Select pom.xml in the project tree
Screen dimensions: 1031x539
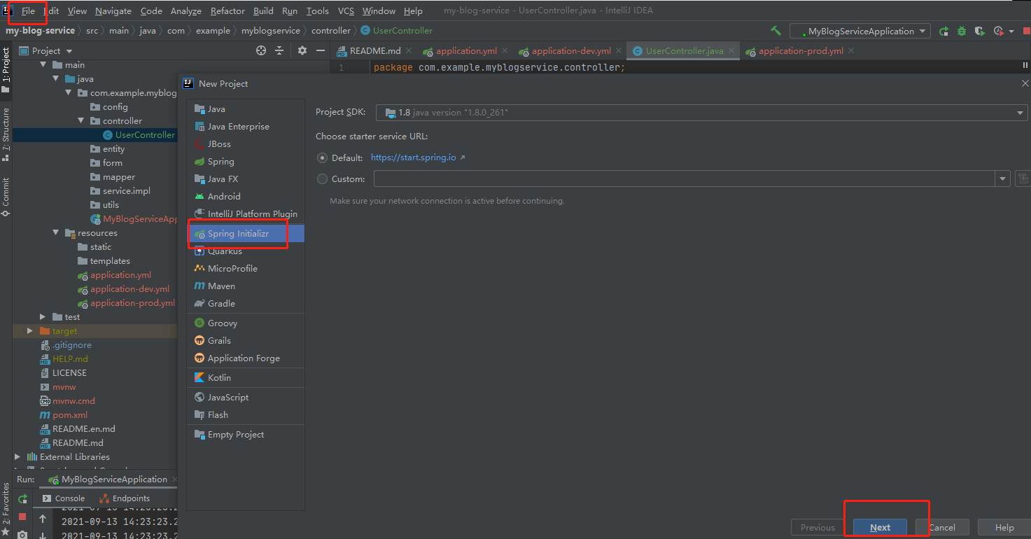point(70,415)
